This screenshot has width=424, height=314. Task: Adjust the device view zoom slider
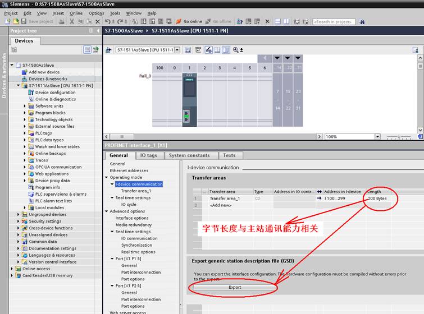(399, 137)
